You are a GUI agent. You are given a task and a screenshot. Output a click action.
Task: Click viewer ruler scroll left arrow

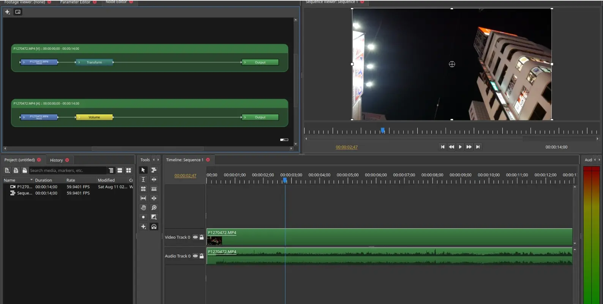306,139
